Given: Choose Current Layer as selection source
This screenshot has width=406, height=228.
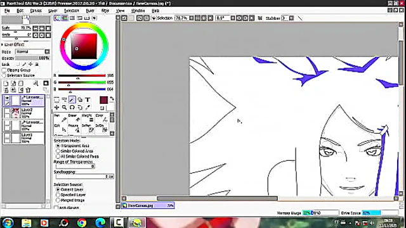Looking at the screenshot, I should [x=58, y=189].
